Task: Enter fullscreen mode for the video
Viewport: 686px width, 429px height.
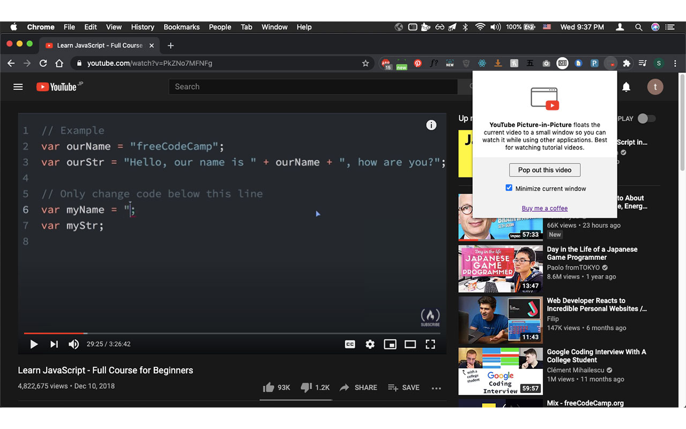Action: click(x=430, y=344)
